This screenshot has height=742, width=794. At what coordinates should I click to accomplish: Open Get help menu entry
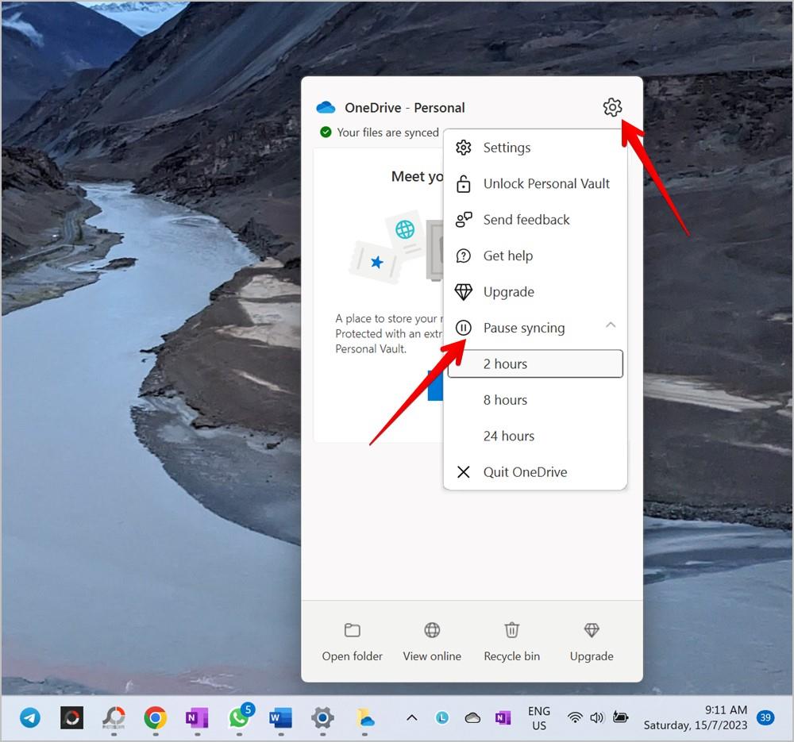[535, 256]
